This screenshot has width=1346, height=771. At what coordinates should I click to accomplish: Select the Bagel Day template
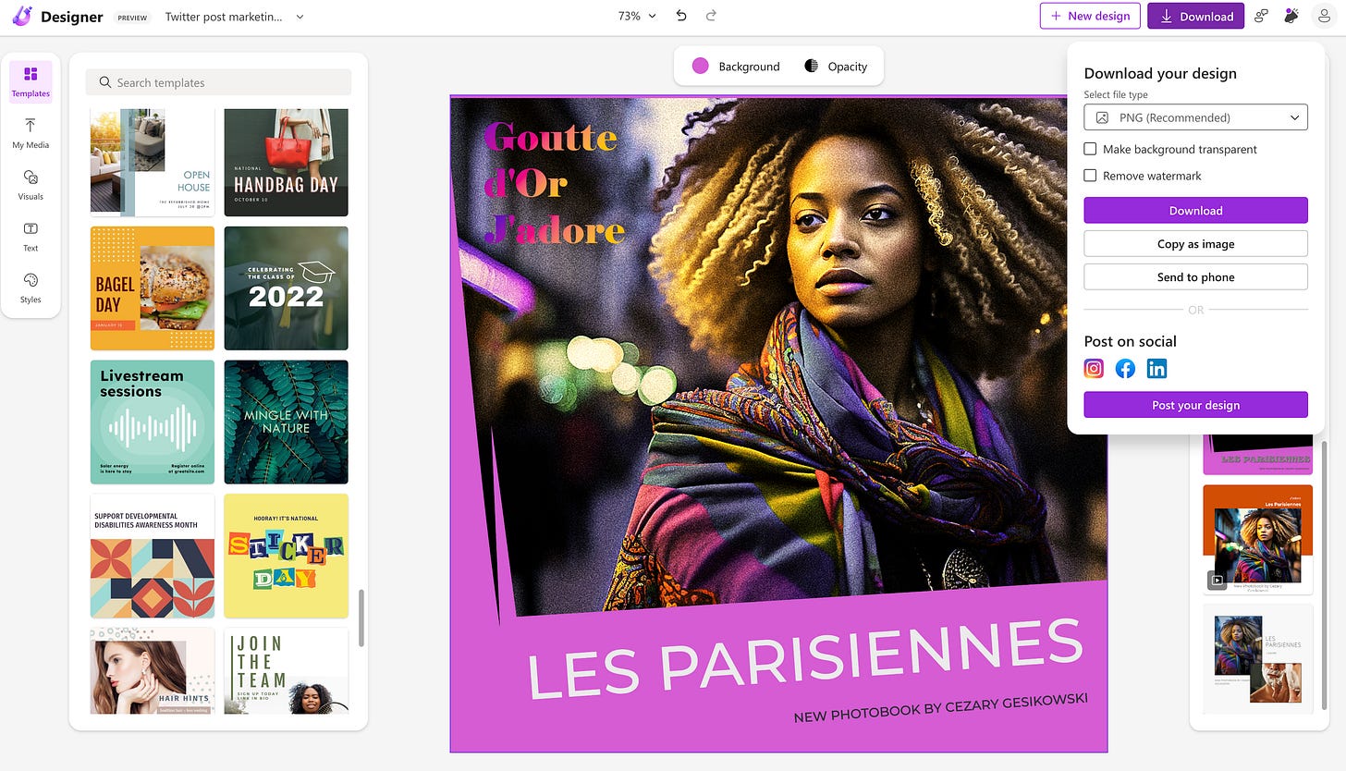point(153,288)
